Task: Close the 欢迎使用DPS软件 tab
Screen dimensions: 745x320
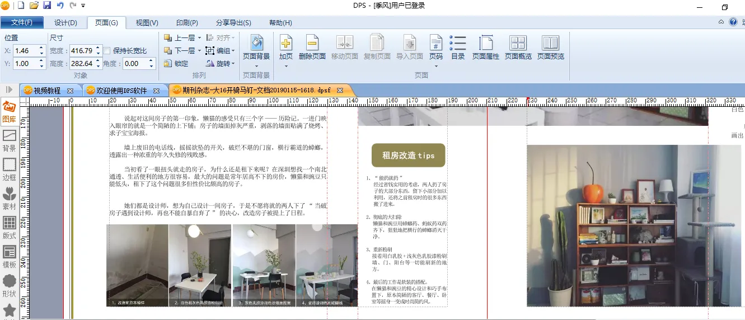Action: click(x=157, y=90)
